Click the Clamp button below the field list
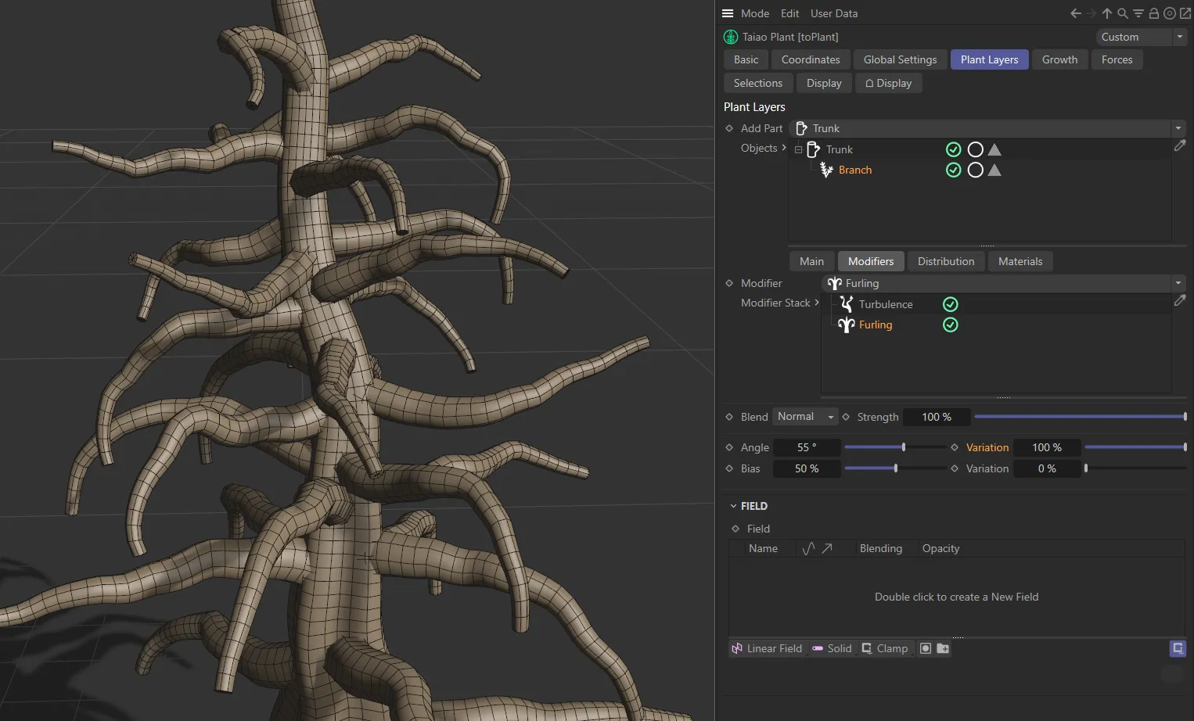Image resolution: width=1194 pixels, height=721 pixels. click(885, 648)
